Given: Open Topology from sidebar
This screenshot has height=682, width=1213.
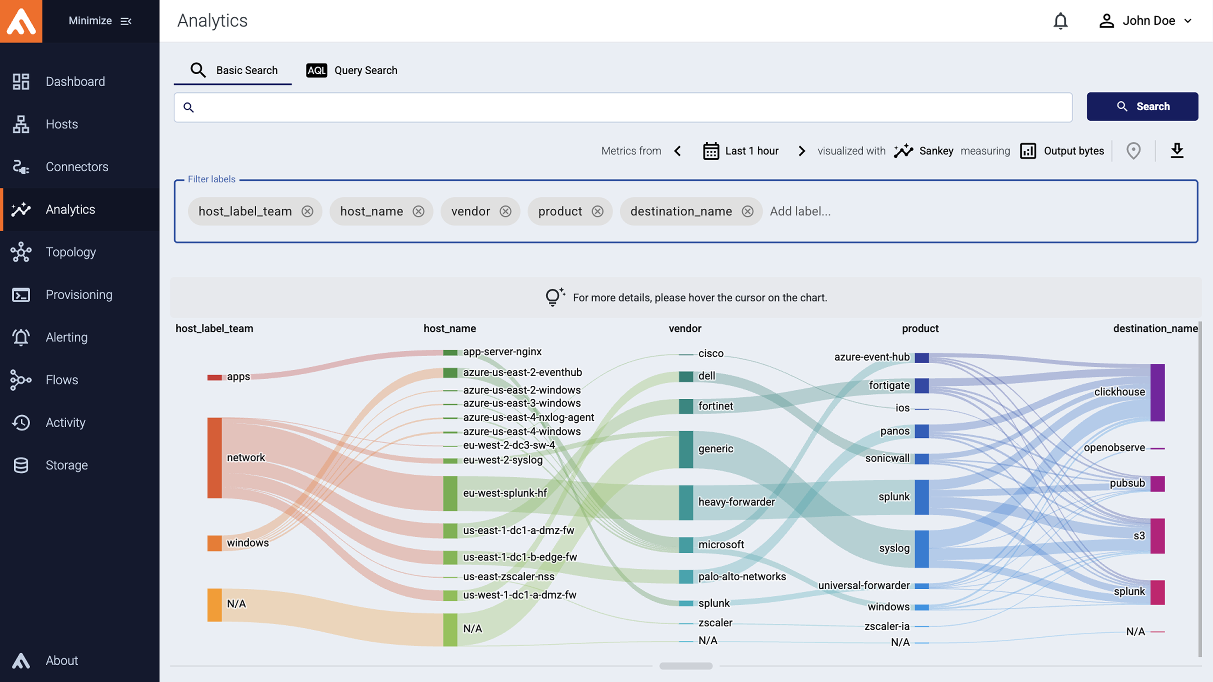Looking at the screenshot, I should coord(71,252).
